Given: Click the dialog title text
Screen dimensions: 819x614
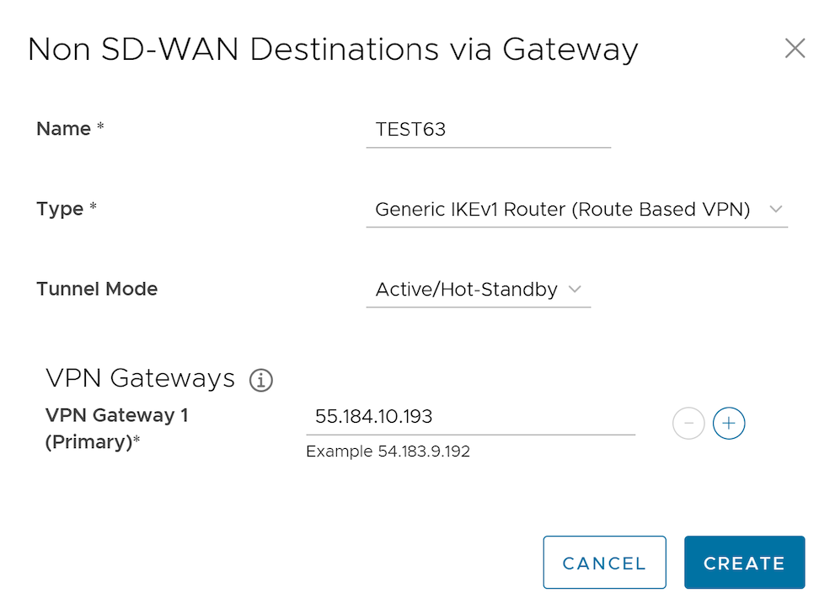Looking at the screenshot, I should 333,49.
